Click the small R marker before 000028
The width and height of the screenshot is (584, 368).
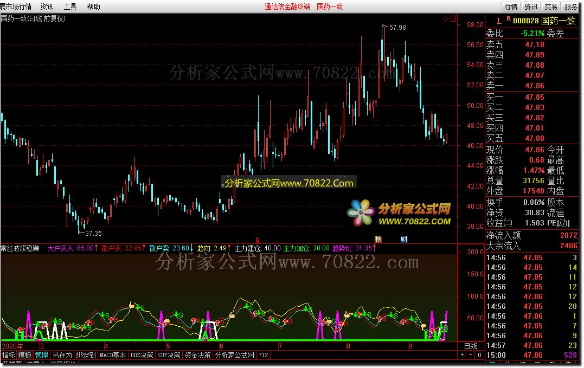pyautogui.click(x=509, y=18)
